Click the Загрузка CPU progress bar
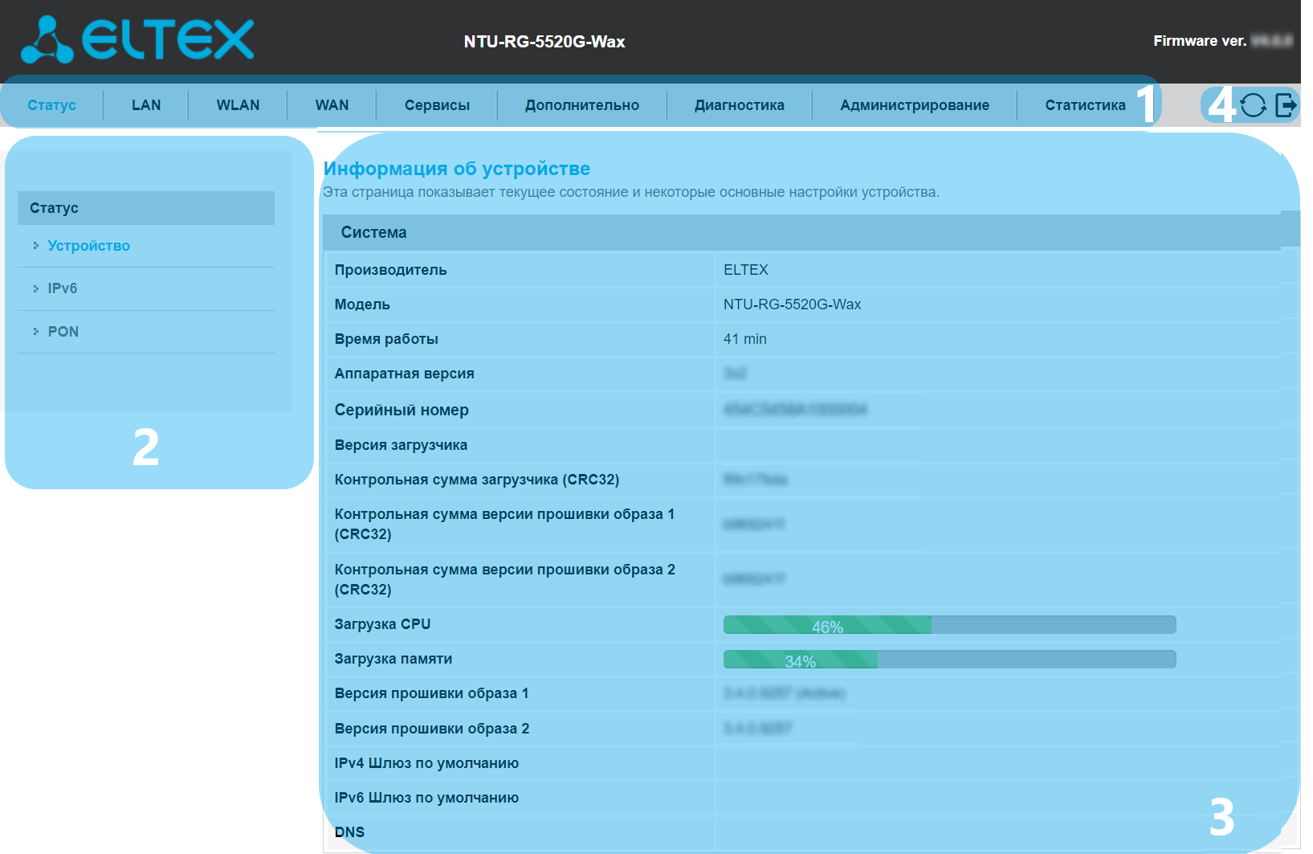 point(950,625)
